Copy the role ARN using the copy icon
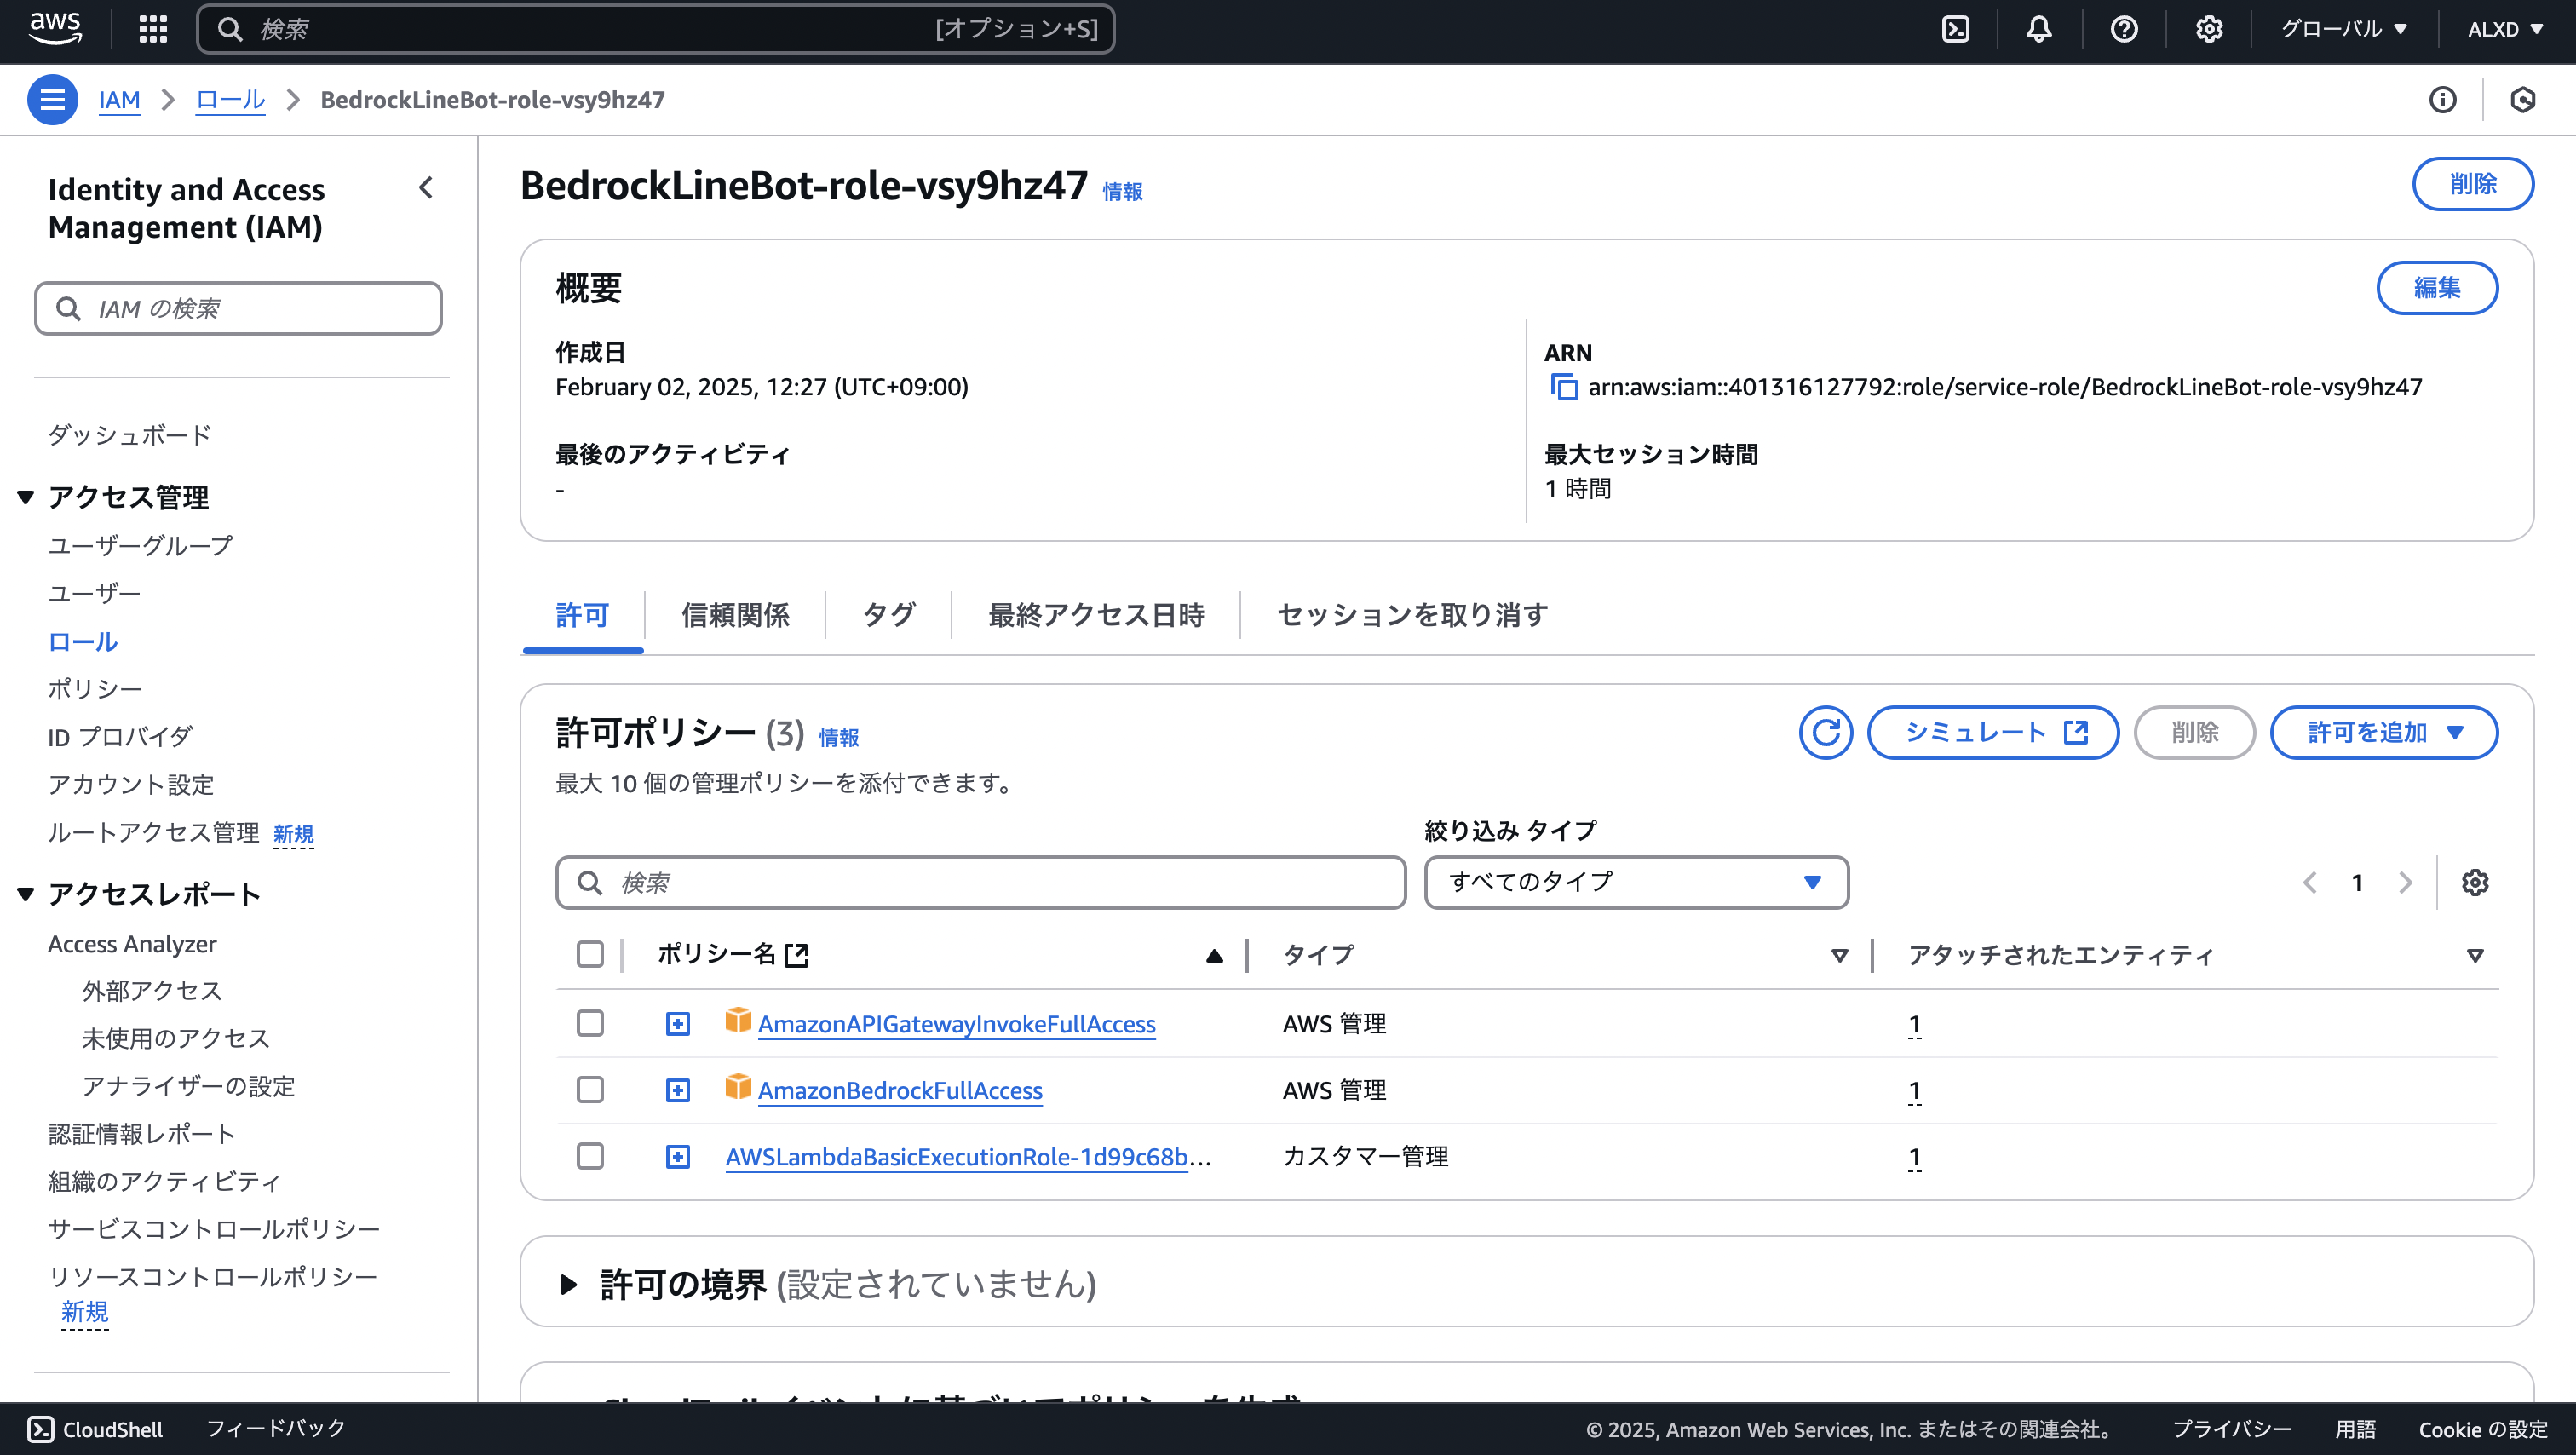2576x1455 pixels. [x=1563, y=386]
